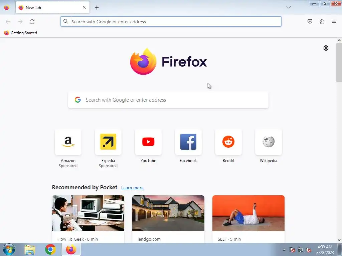Open Save to Pocket toolbar icon
This screenshot has width=342, height=256.
[x=310, y=21]
